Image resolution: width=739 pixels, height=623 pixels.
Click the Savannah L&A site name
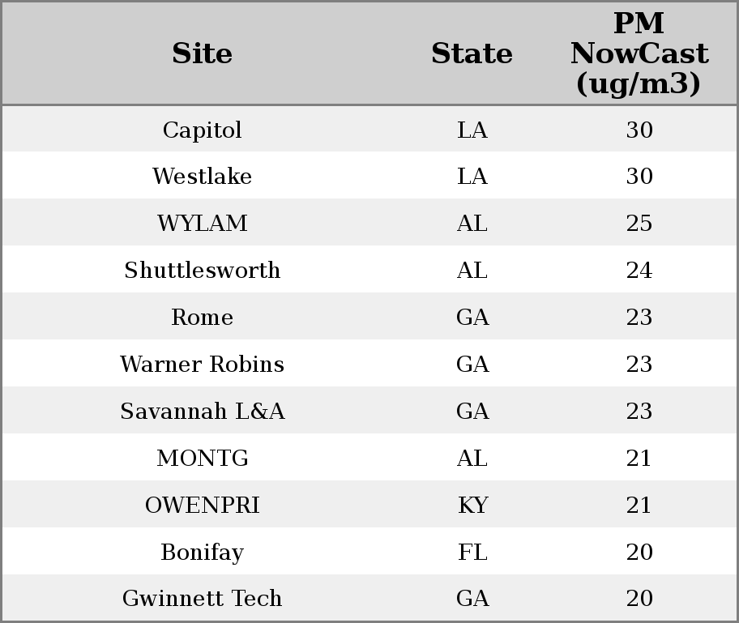coord(202,411)
